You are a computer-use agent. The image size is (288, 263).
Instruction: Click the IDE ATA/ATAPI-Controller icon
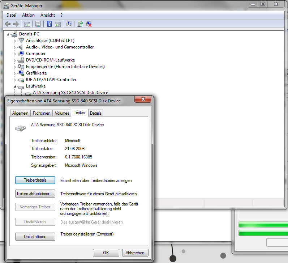point(21,80)
